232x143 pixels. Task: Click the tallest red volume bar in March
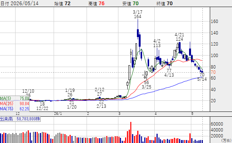click(131, 132)
